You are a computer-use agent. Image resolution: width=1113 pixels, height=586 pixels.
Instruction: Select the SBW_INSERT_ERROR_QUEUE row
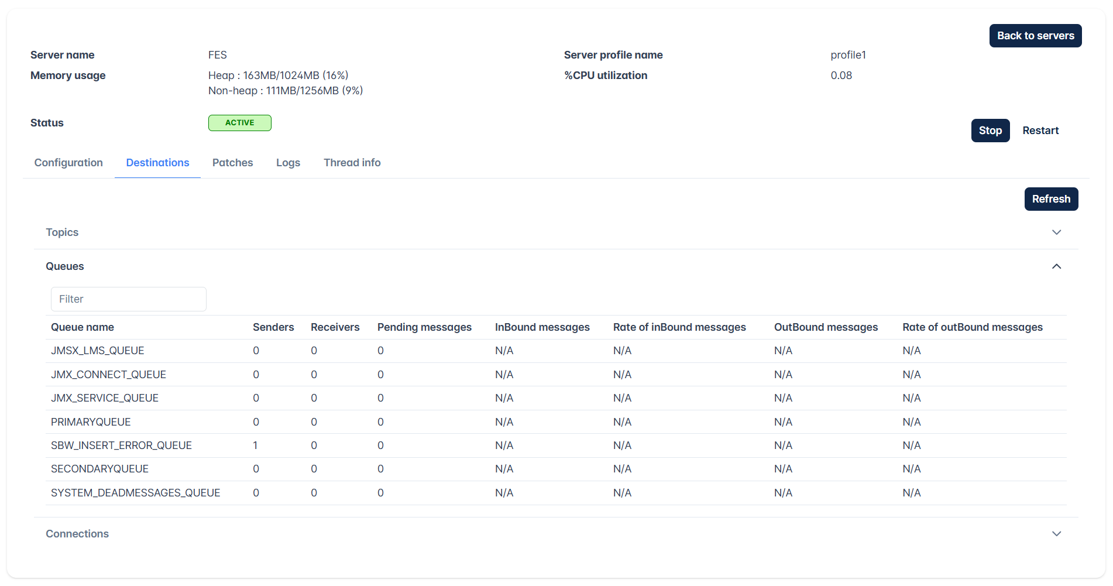(556, 446)
